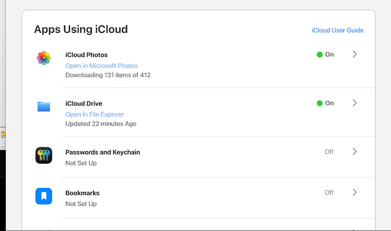Viewport: 391px width, 231px height.
Task: Expand iCloud Photos settings with chevron
Action: tap(355, 54)
